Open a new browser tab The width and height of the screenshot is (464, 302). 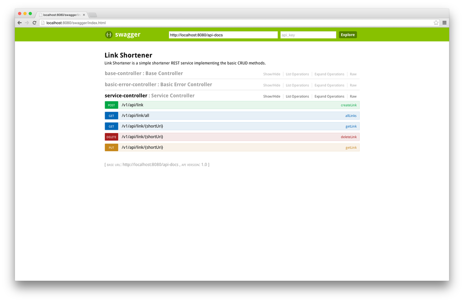[x=92, y=15]
